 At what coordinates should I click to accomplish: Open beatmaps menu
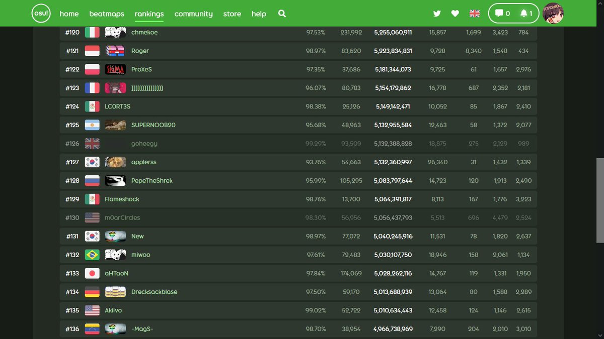point(107,14)
